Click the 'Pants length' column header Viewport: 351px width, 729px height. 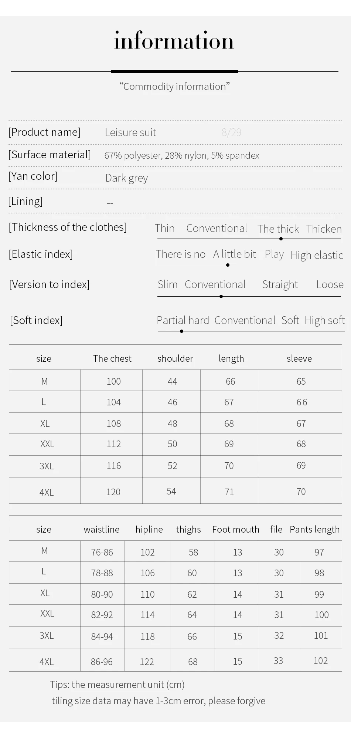(x=314, y=530)
